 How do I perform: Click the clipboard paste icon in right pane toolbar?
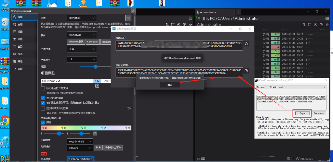coord(321,25)
